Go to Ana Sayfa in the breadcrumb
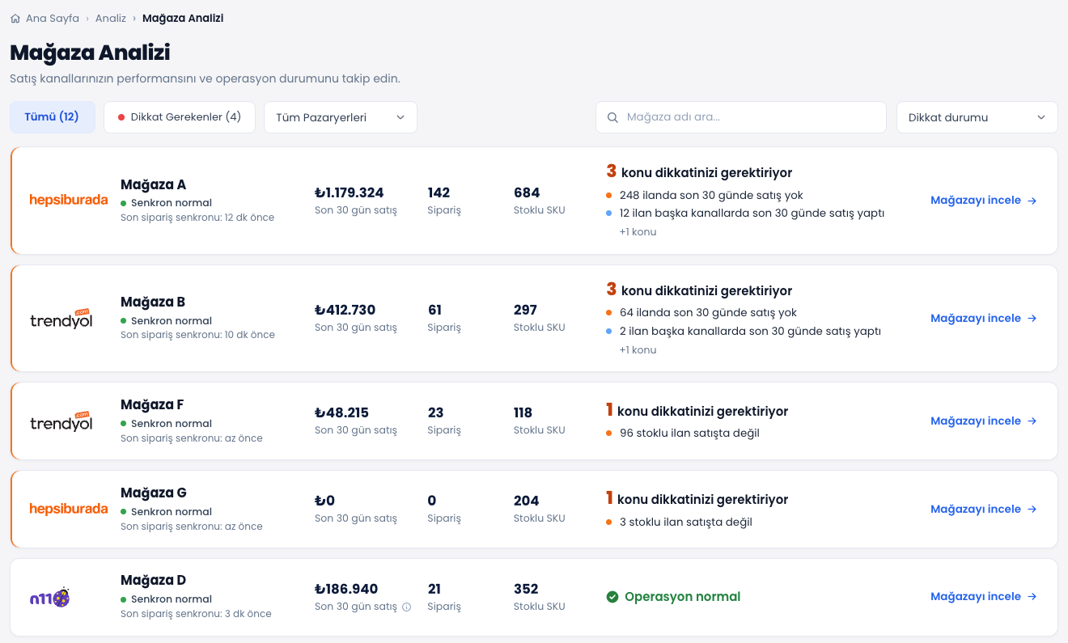 [x=53, y=18]
